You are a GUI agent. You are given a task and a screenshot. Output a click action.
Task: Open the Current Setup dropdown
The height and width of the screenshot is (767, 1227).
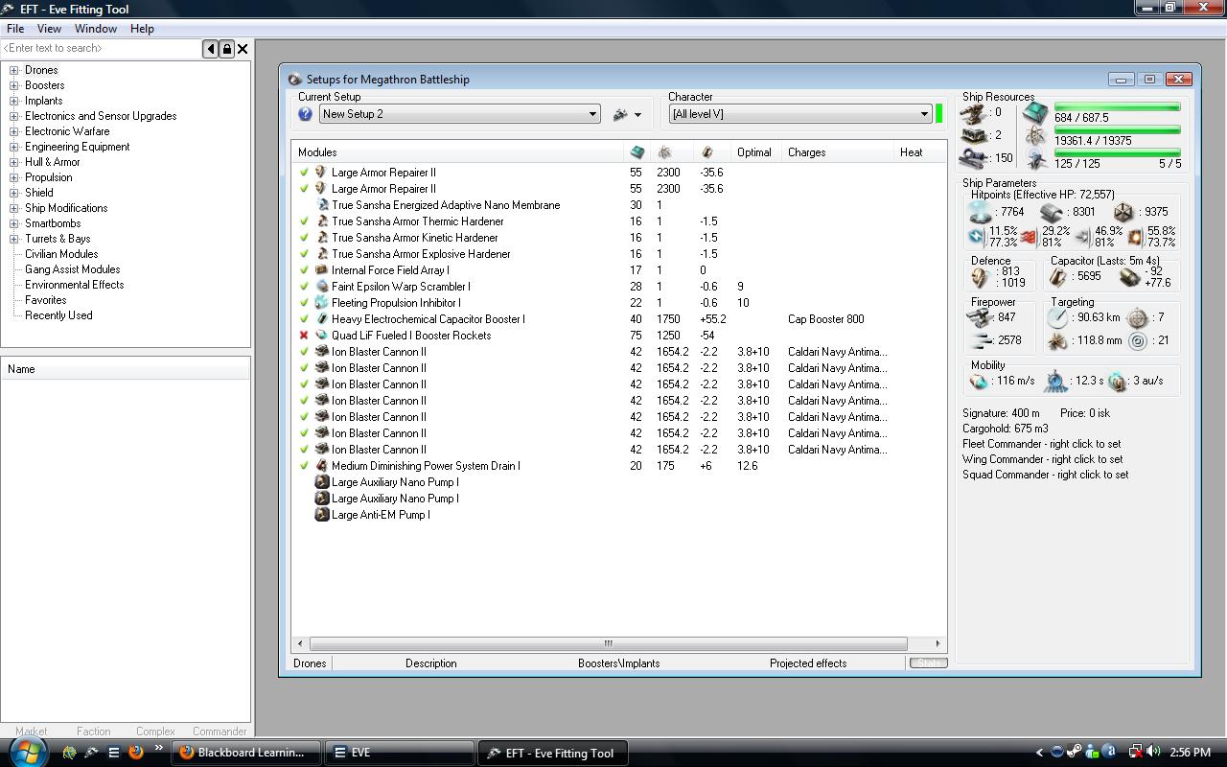[x=592, y=114]
